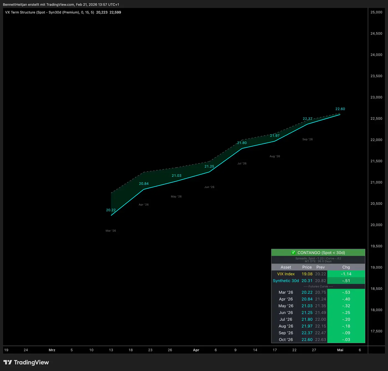Select "Oct '26" in the futures table
Image resolution: width=388 pixels, height=371 pixels.
coord(286,340)
